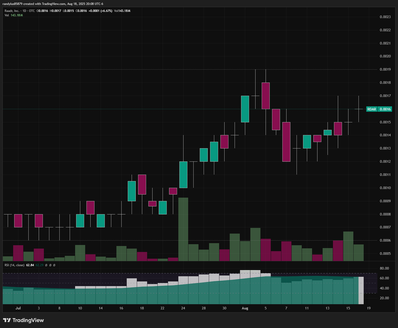Click the 0.0022 price axis label

coord(385,30)
